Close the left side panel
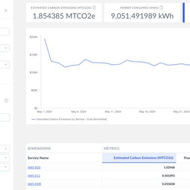This screenshot has width=190, height=190. click(x=6, y=11)
